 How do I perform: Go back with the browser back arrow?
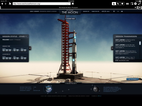2,4
